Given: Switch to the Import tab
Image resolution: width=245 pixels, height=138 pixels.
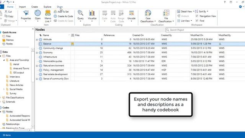Looking at the screenshot, I should point(22,7).
